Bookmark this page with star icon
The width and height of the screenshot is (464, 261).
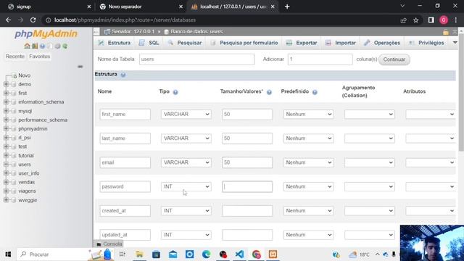pyautogui.click(x=415, y=20)
